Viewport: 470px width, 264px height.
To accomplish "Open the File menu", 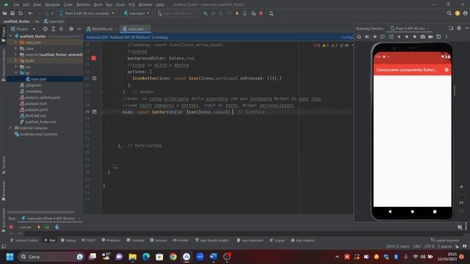I will click(16, 5).
